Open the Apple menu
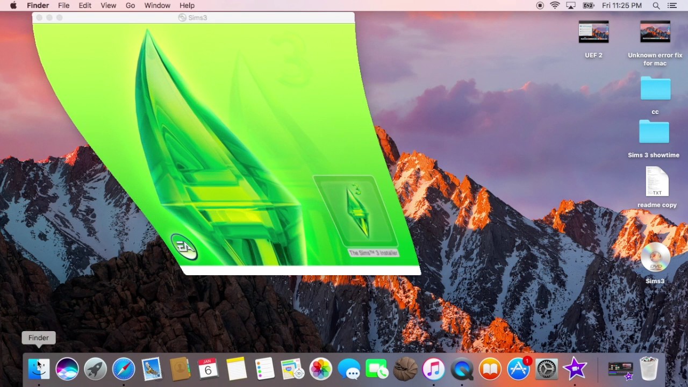688x387 pixels. (13, 5)
